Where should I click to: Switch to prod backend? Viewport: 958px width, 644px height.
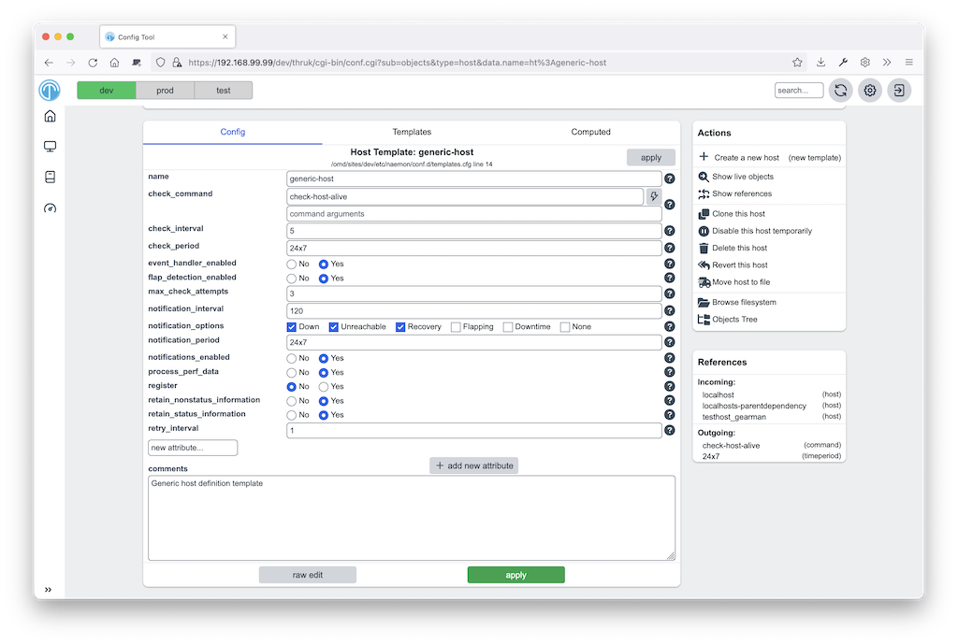pos(165,91)
